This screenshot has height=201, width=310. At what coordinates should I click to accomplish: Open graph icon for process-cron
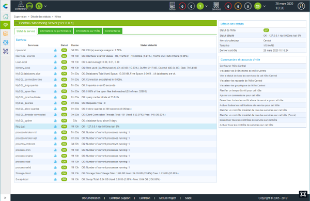55,150
